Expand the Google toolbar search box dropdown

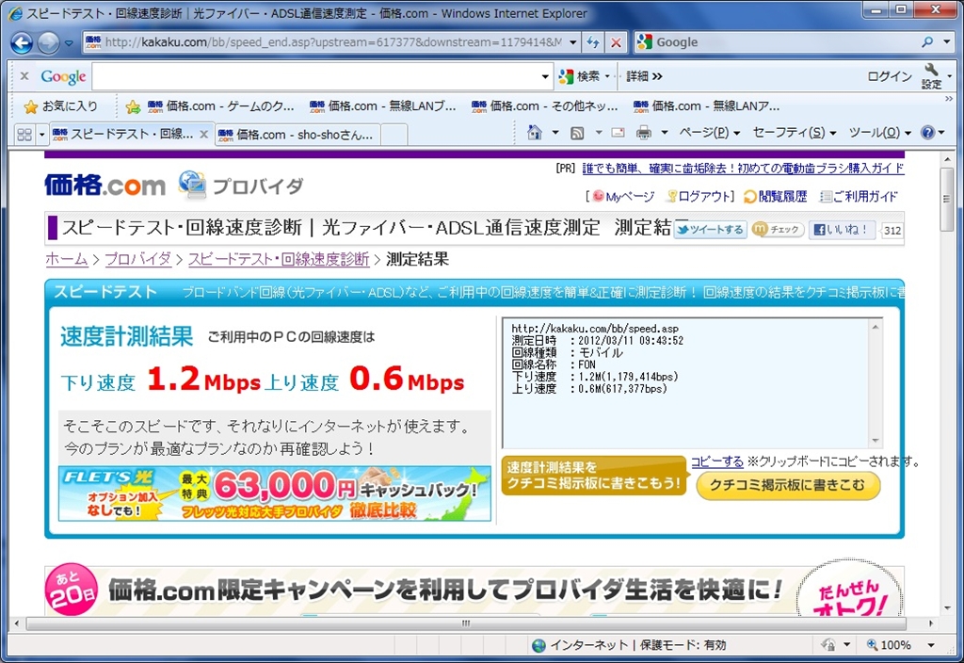point(546,76)
